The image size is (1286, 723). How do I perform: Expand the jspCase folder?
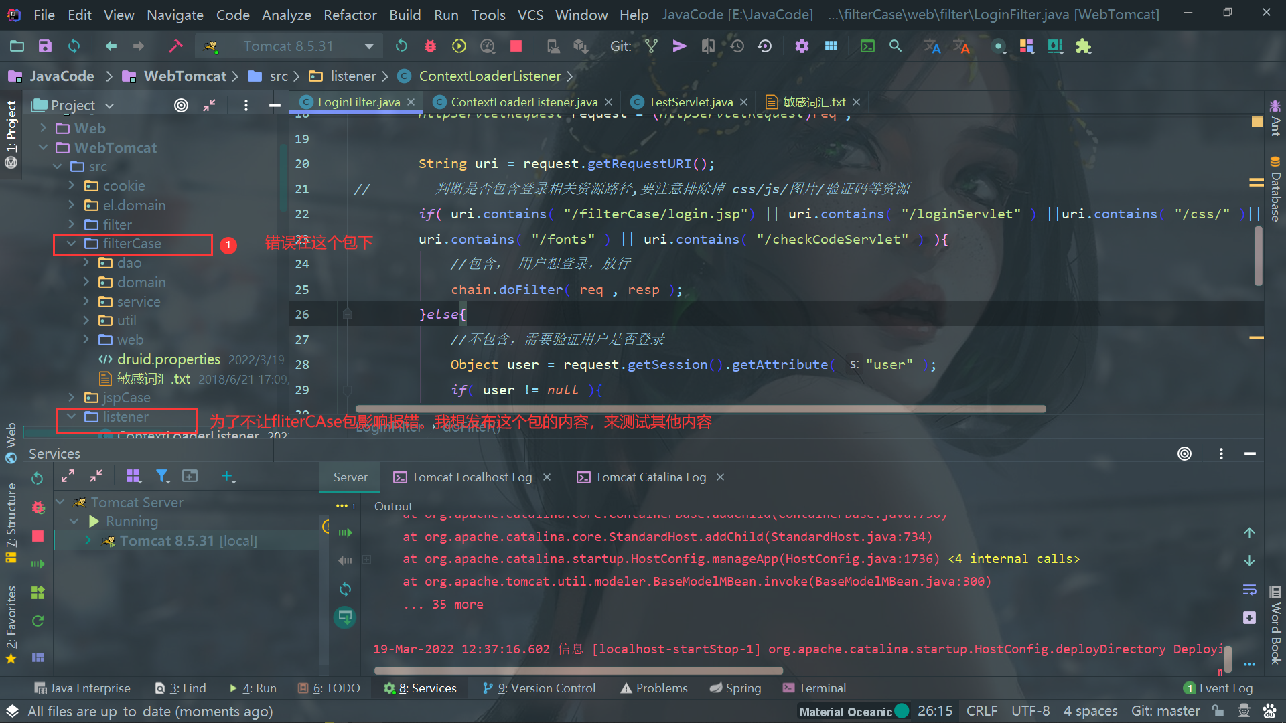[72, 398]
